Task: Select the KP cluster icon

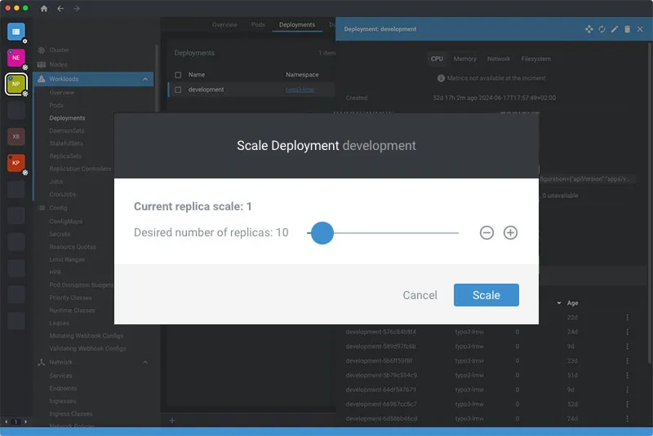Action: [16, 162]
